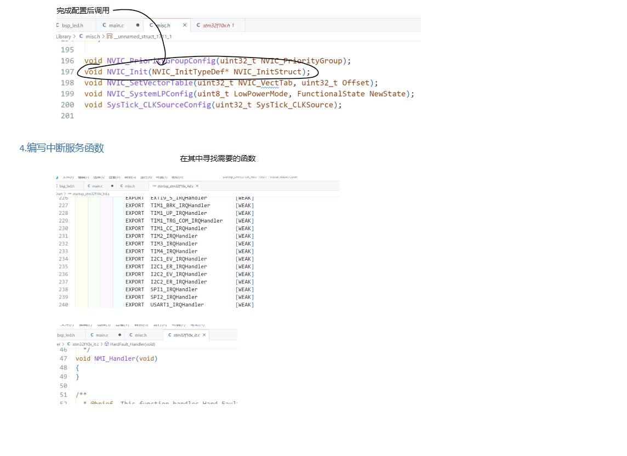Viewport: 627px width, 456px height.
Task: Click SysTick_CLKSourceConfig function name
Action: [x=159, y=105]
